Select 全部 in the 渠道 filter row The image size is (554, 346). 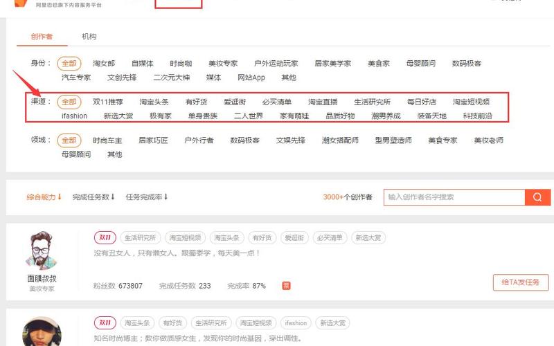pyautogui.click(x=69, y=102)
